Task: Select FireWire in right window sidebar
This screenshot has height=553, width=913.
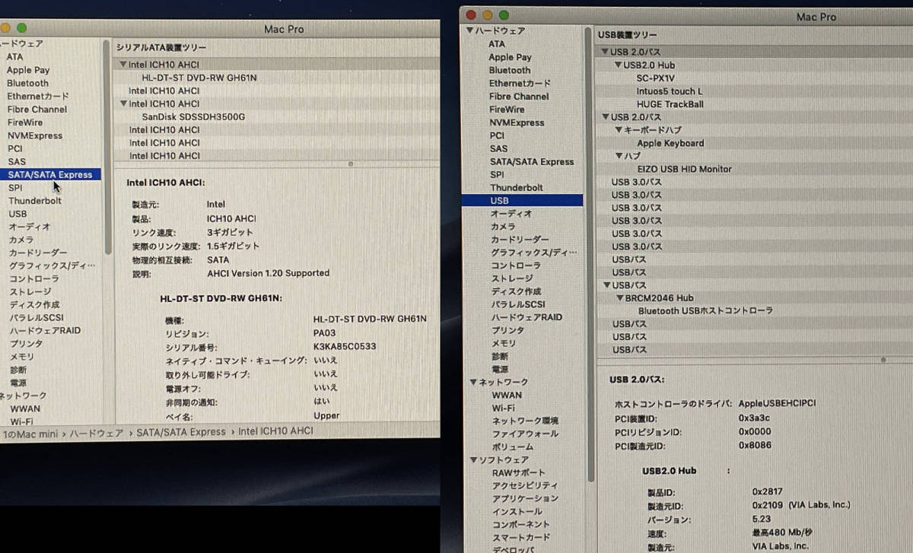Action: 507,110
